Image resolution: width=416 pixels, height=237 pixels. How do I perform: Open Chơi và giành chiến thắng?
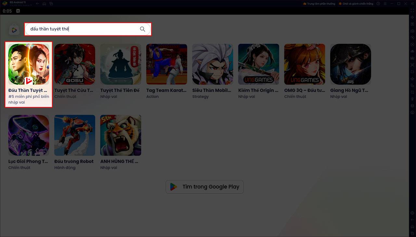(356, 4)
